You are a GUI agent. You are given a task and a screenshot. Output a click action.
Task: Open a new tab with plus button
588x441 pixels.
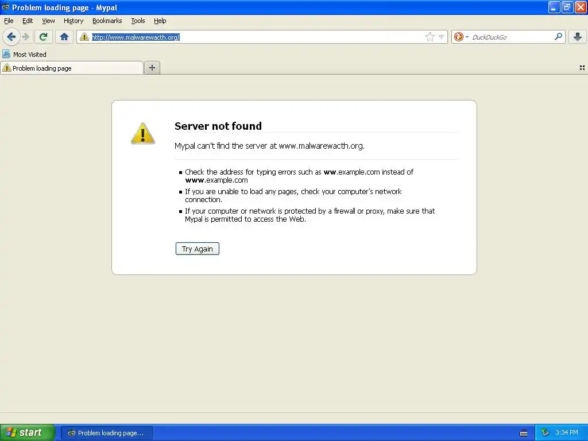click(x=152, y=68)
